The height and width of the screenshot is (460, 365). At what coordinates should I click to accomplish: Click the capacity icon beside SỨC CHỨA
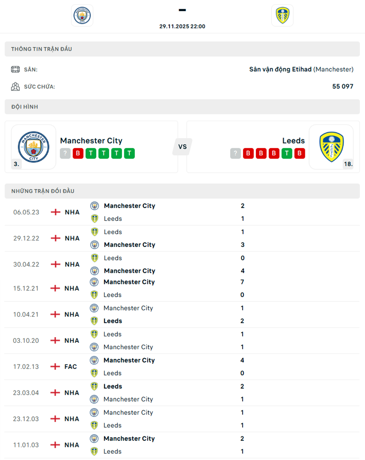tap(15, 86)
